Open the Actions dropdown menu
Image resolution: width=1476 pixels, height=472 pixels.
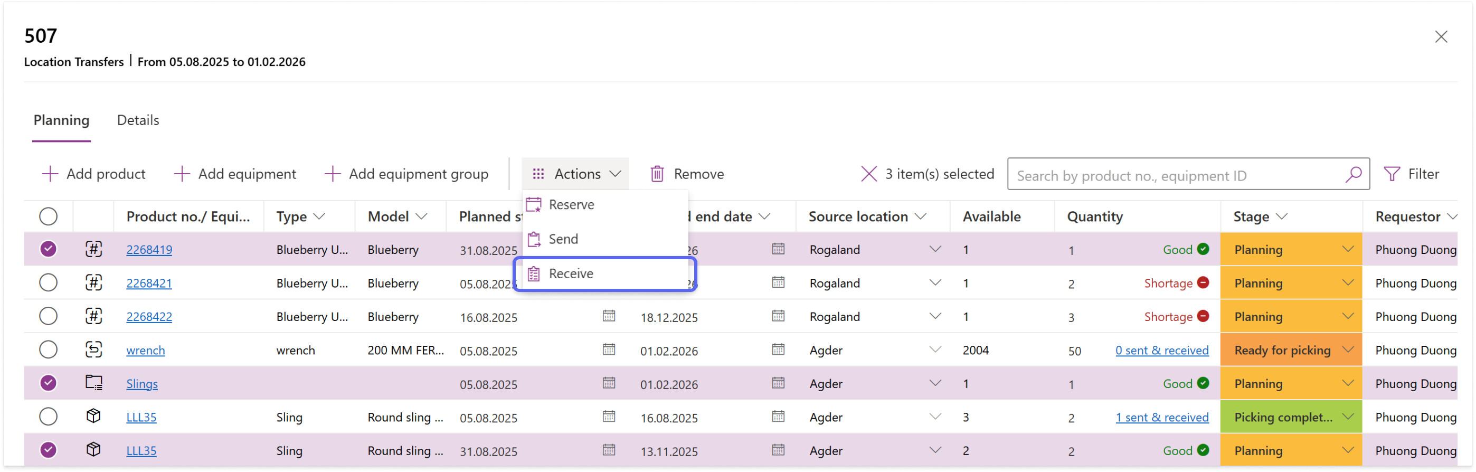point(575,174)
